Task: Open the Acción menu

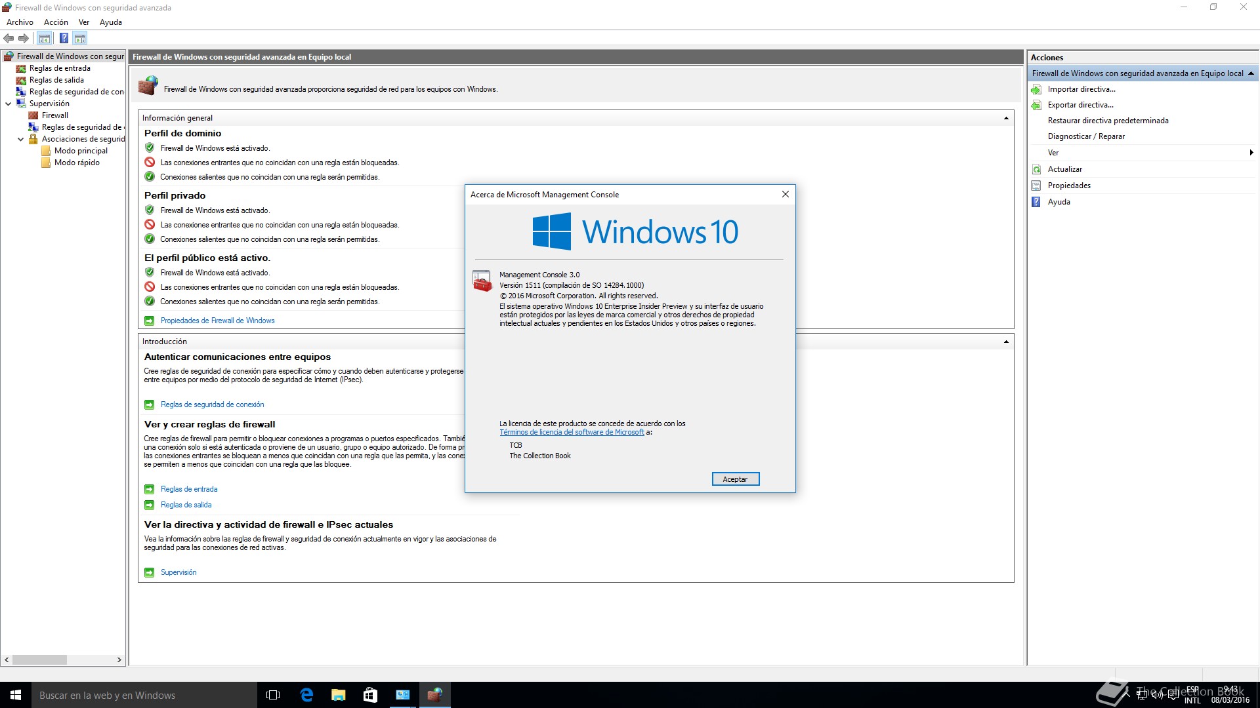Action: (56, 22)
